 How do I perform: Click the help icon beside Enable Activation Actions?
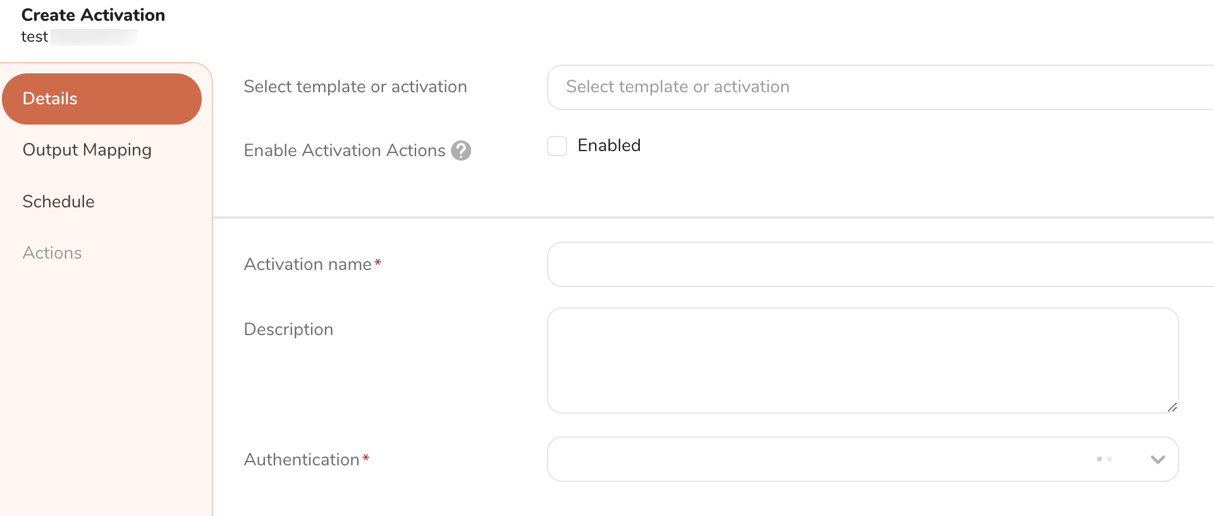click(x=461, y=150)
